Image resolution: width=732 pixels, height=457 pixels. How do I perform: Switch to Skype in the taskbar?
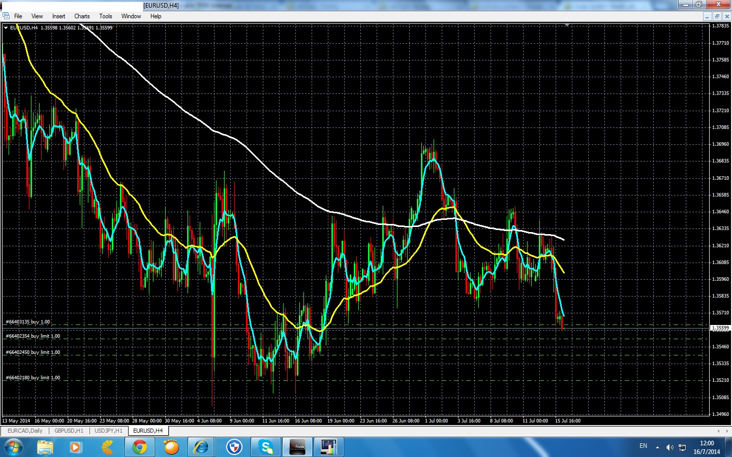click(x=265, y=447)
